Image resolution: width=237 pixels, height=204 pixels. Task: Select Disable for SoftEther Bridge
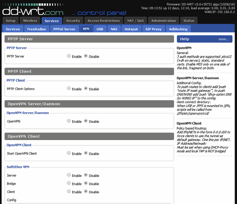click(x=86, y=183)
